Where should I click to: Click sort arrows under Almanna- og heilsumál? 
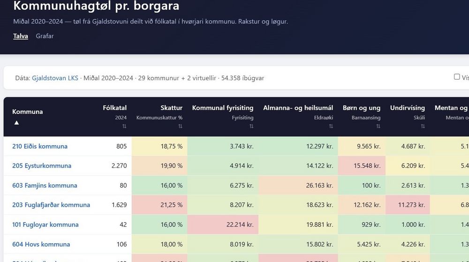[x=331, y=127]
